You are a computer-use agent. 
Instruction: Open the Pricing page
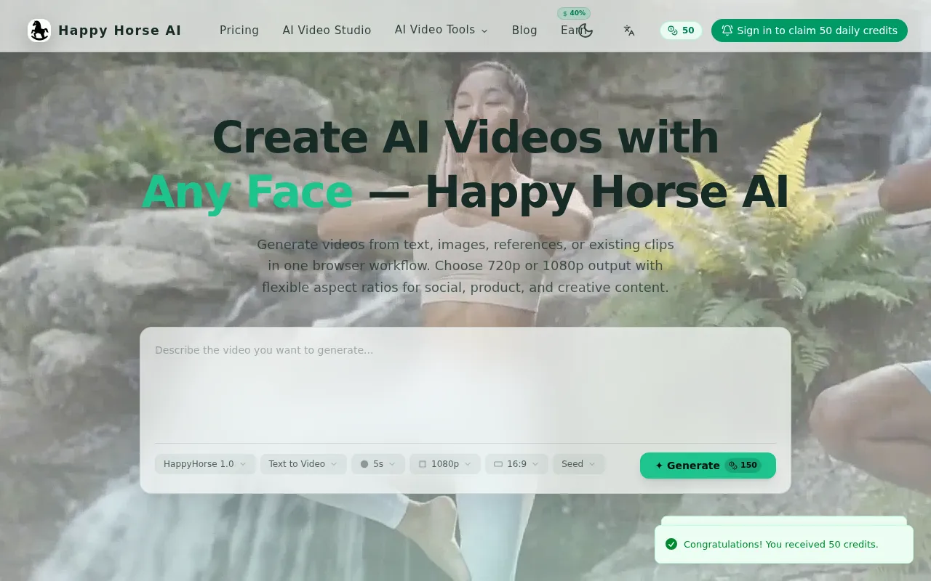click(x=239, y=31)
